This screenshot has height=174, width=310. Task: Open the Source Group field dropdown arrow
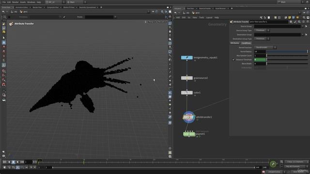(x=302, y=26)
